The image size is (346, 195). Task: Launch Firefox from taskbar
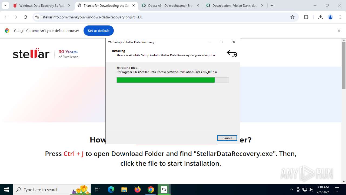[x=138, y=190]
